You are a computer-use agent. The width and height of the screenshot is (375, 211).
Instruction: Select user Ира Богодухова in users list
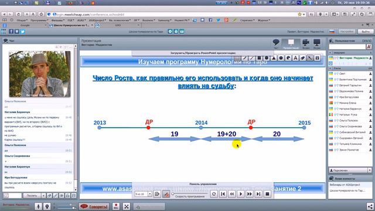point(350,97)
